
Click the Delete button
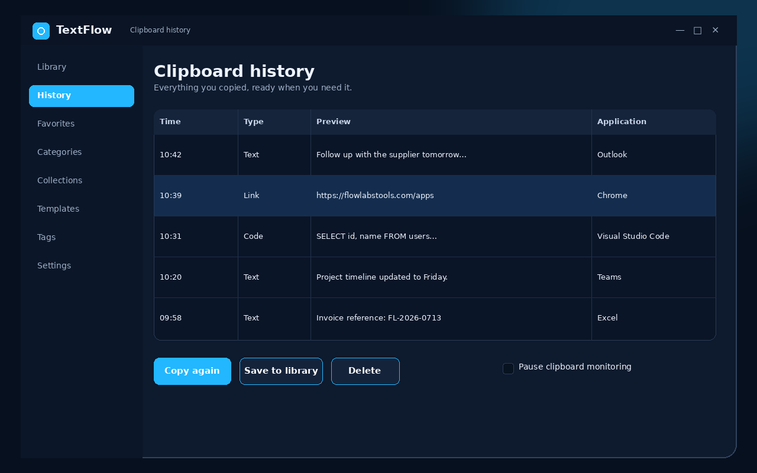[365, 371]
